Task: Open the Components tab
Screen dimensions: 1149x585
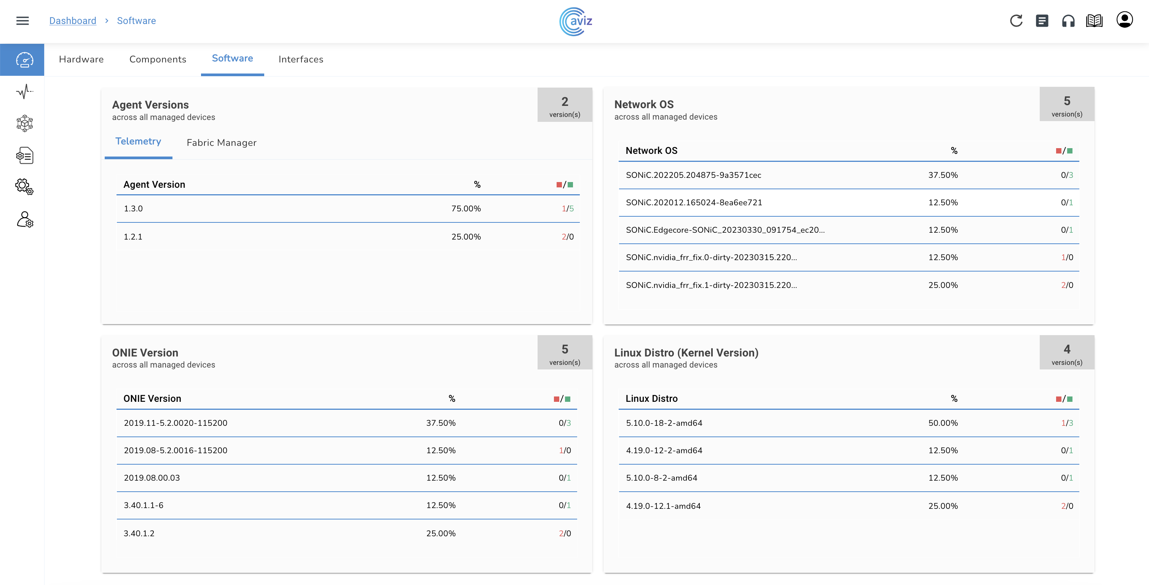Action: tap(158, 59)
